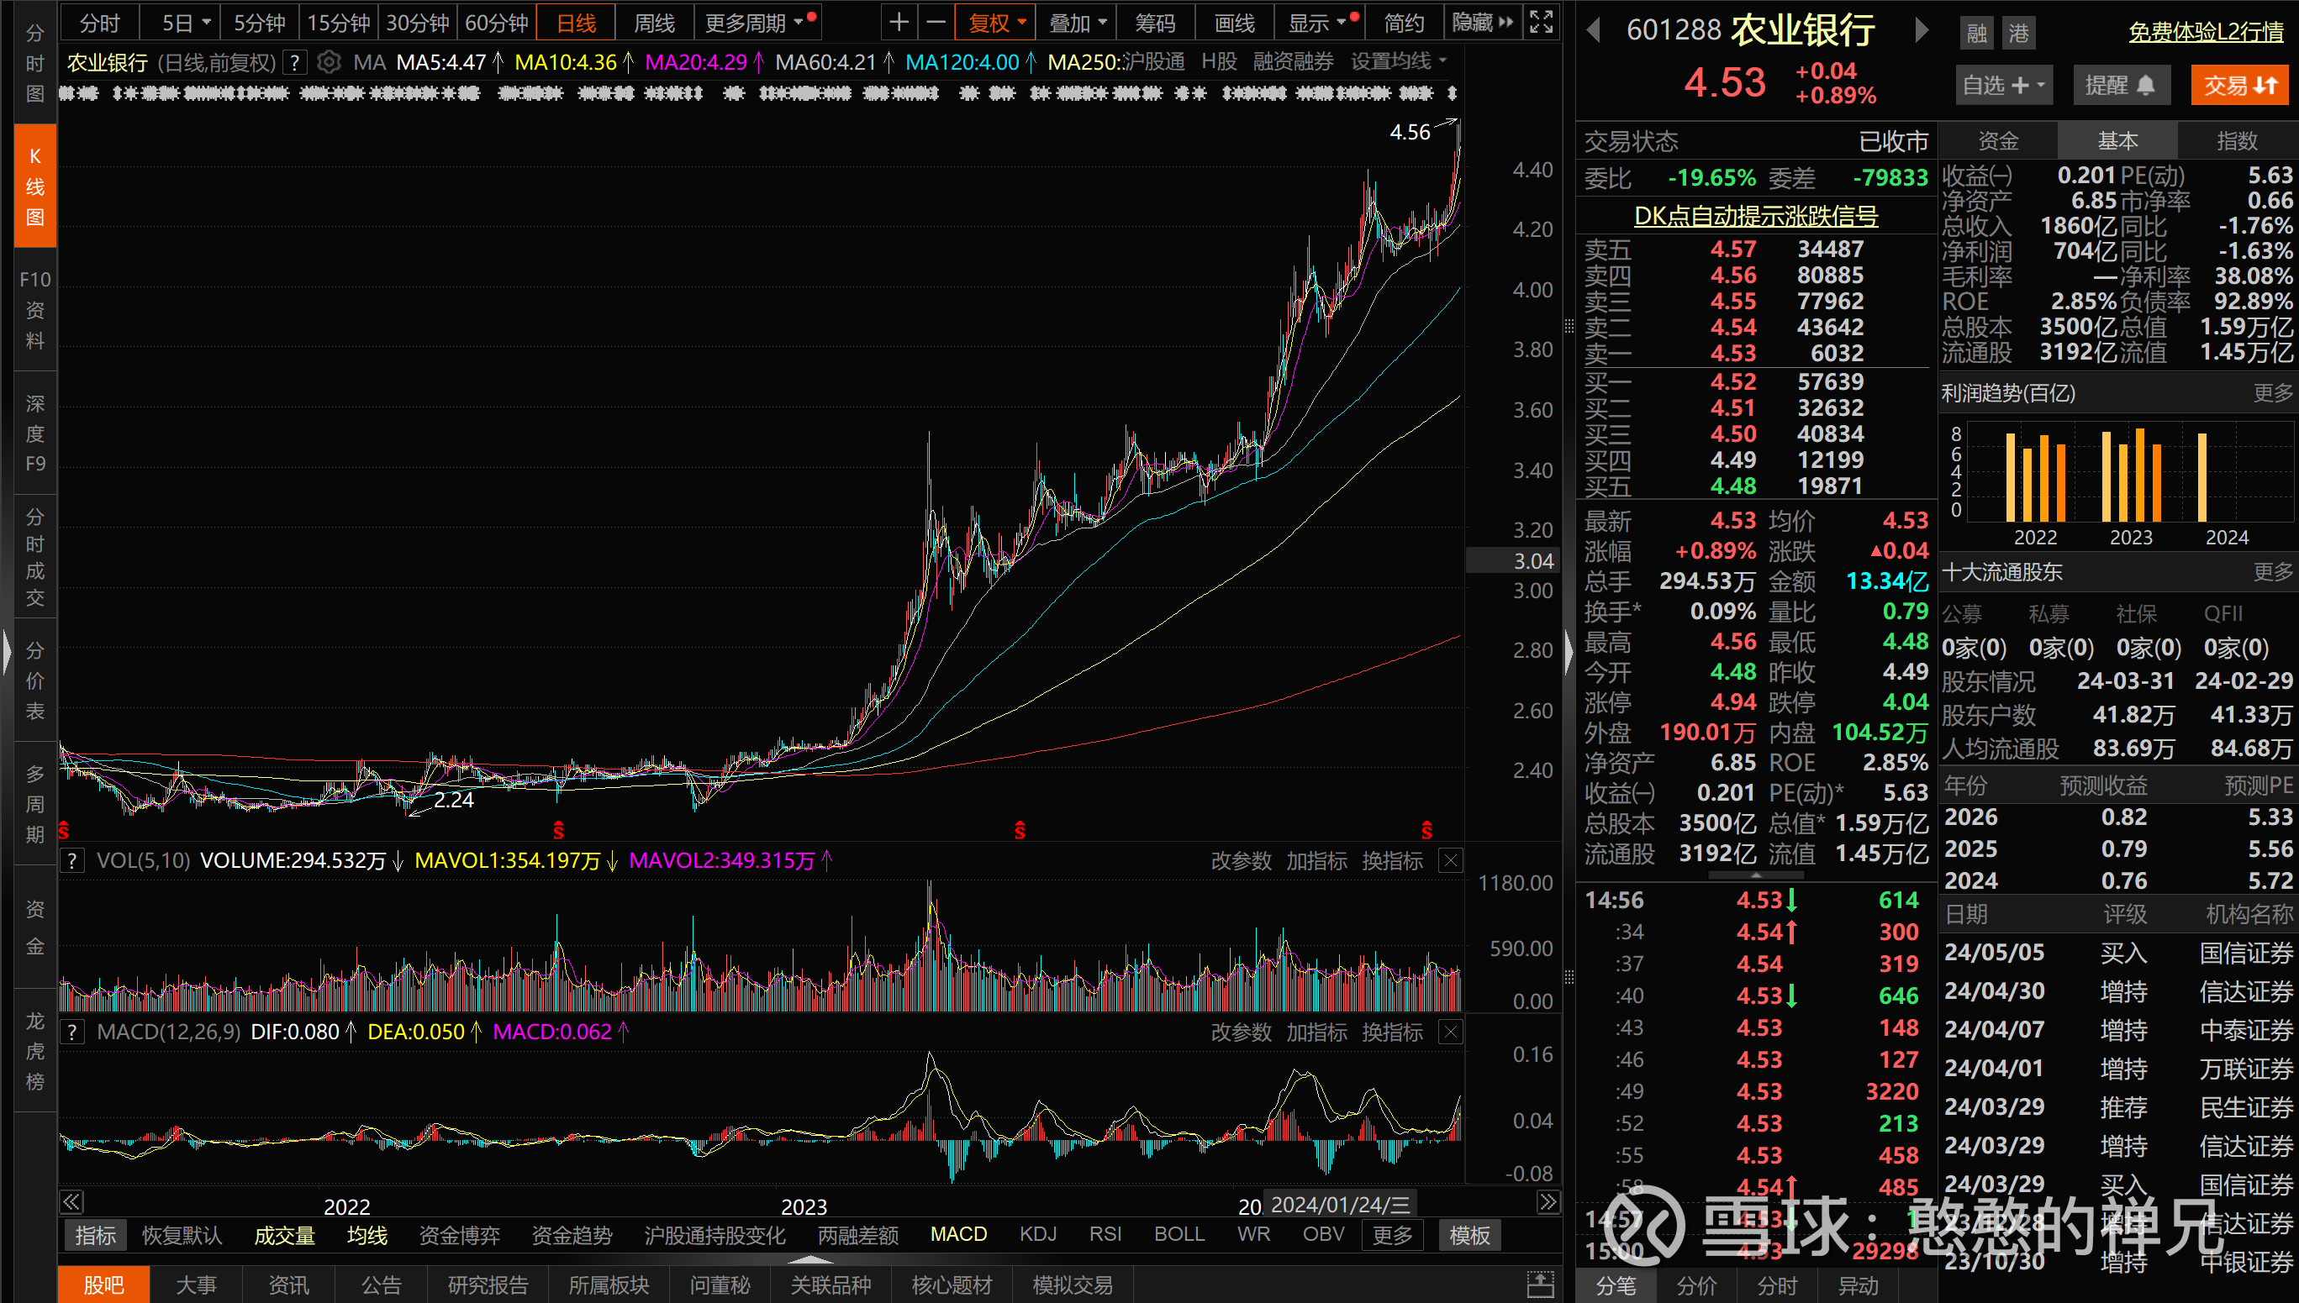Open MA settings gear icon
Screen dimensions: 2299x1303
(329, 62)
